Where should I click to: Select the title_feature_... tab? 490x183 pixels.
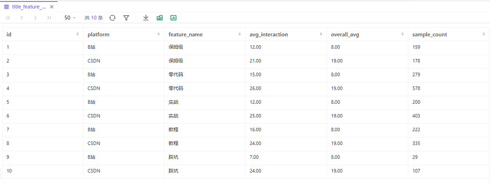tap(29, 7)
